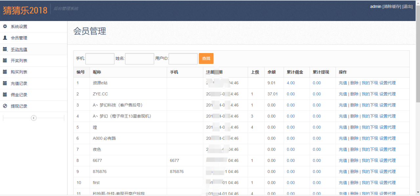Click the user icon beside 会员管理
The height and width of the screenshot is (196, 420).
click(x=5, y=38)
